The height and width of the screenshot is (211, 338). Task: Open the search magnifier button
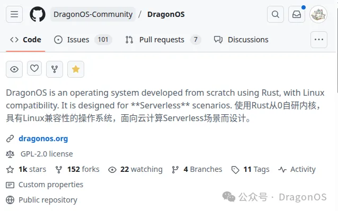pyautogui.click(x=275, y=14)
